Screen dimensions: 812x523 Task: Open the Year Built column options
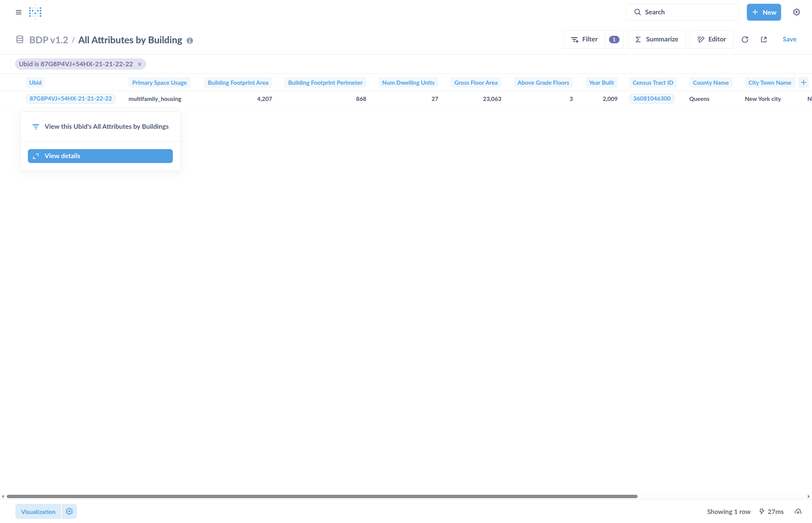point(601,82)
